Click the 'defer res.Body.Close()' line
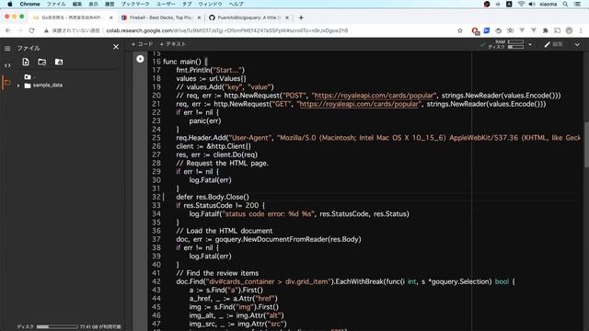 coord(213,197)
